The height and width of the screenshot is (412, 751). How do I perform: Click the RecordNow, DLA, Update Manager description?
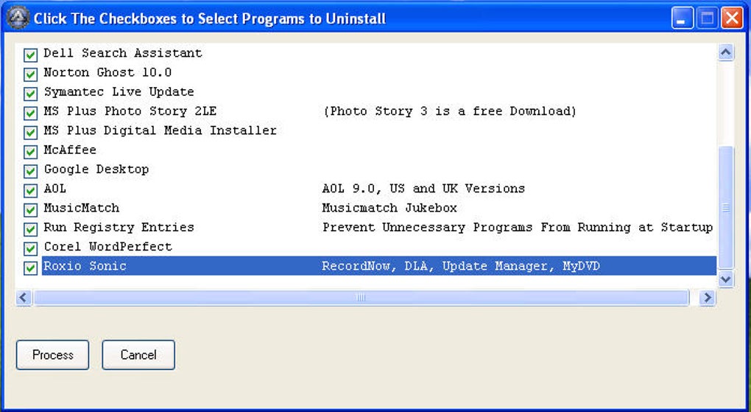coord(461,266)
